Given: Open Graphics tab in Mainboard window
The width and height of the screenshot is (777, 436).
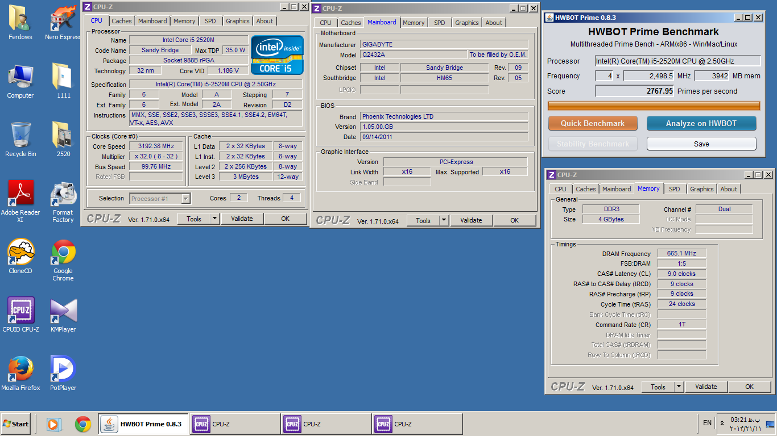Looking at the screenshot, I should [x=467, y=23].
